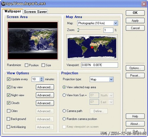Select the Wallpaper tab
Screen dimensions: 148x137
tap(13, 11)
